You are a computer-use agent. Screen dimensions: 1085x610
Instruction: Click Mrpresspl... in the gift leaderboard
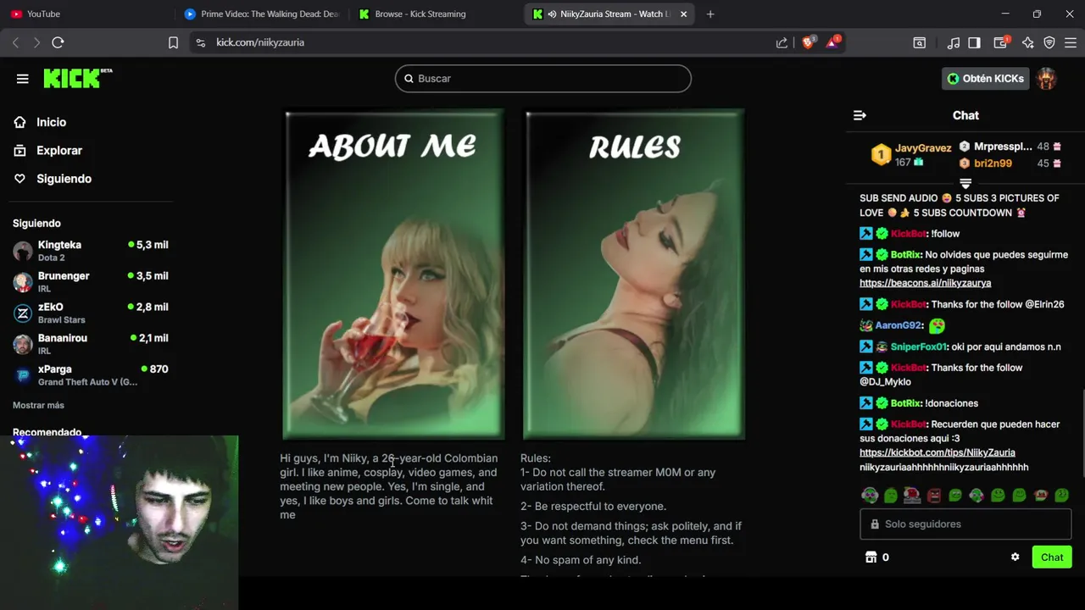(1003, 147)
